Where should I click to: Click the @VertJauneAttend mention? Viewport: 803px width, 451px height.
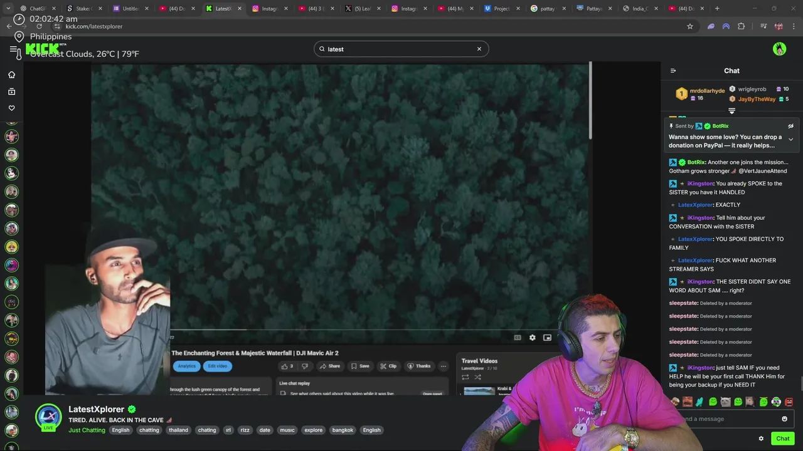pos(762,171)
